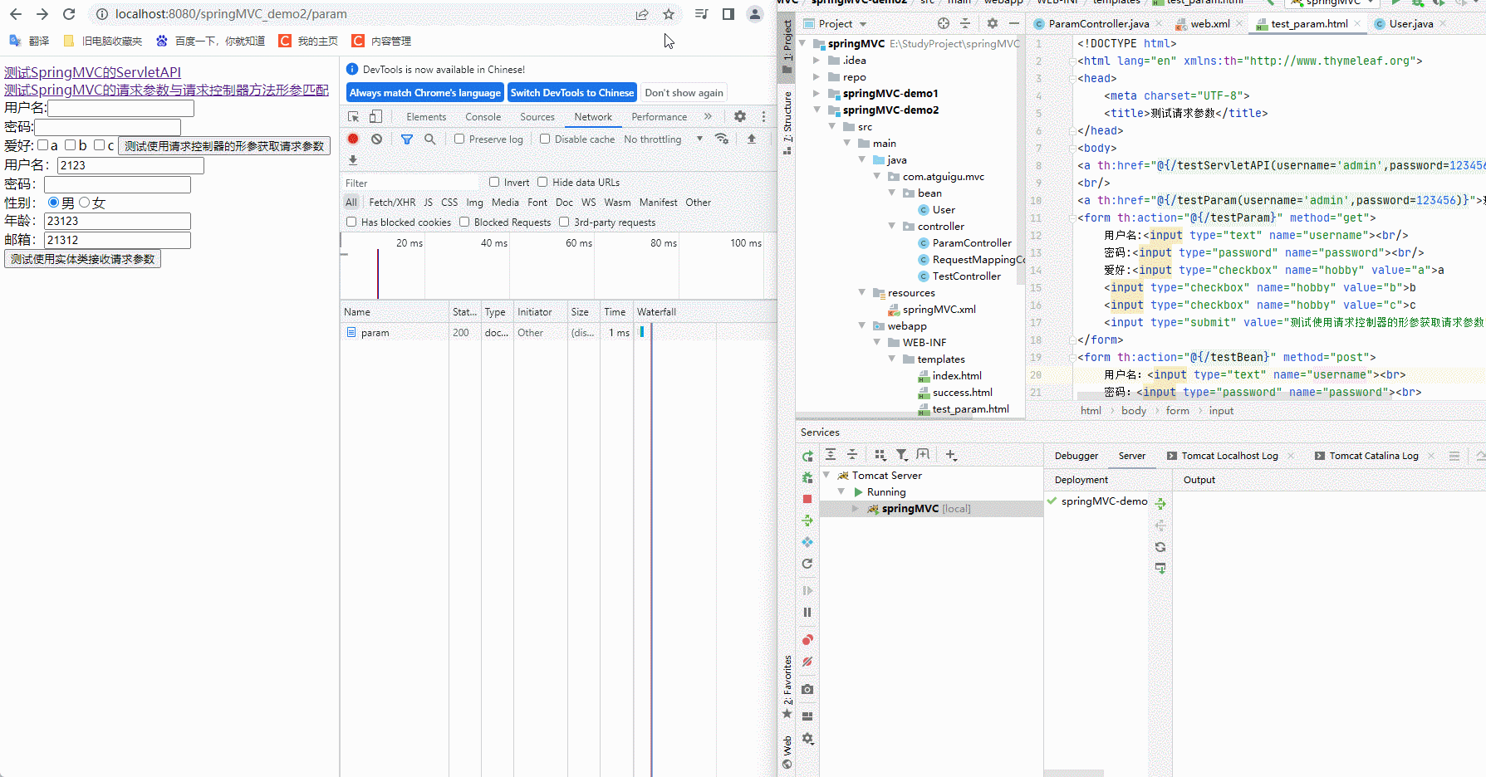Expand the springMVC [local] server node
Viewport: 1486px width, 777px height.
coord(856,509)
